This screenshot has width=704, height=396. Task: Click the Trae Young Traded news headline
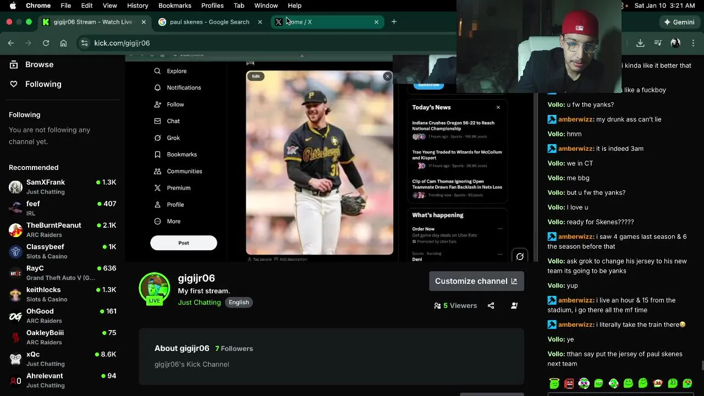[457, 155]
